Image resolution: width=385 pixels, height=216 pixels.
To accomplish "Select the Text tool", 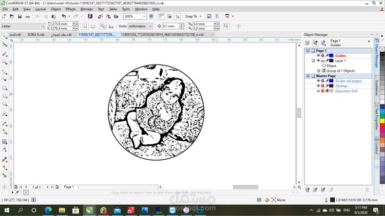I will (x=5, y=114).
